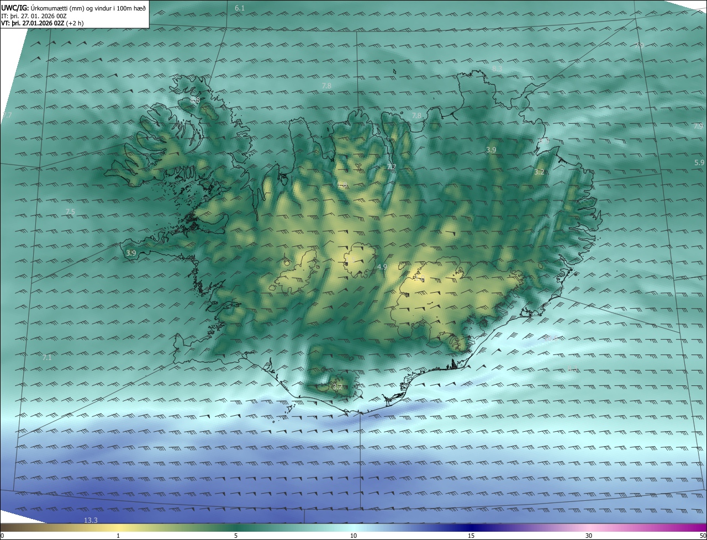Click the 30 tick label on the color scale

coord(589,536)
